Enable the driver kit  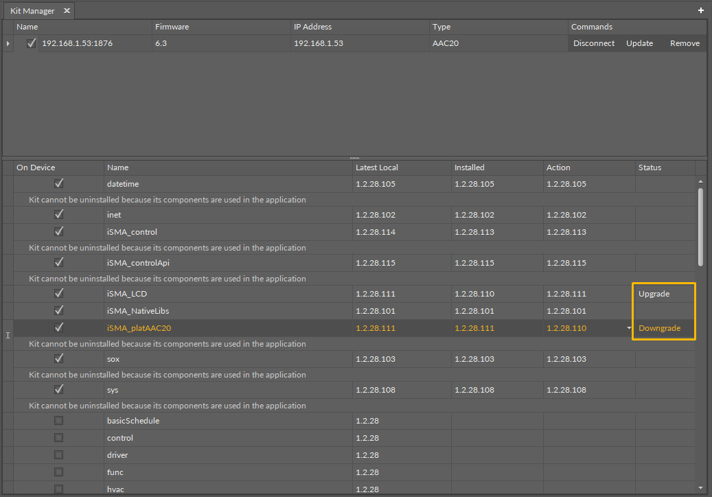58,454
